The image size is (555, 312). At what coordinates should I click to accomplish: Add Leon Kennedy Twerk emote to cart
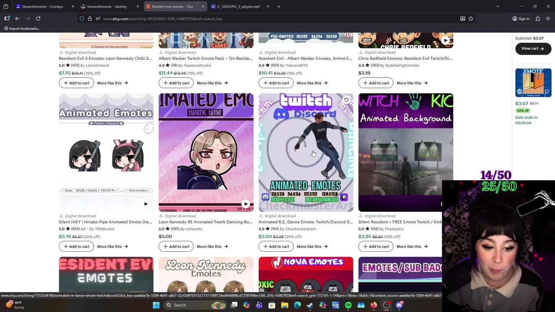click(176, 247)
